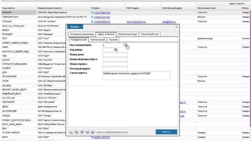This screenshot has height=141, width=251.
Task: Select the ИНСТИТУТ_СЕМЕЙН_МЕД client row
Action: 16,51
